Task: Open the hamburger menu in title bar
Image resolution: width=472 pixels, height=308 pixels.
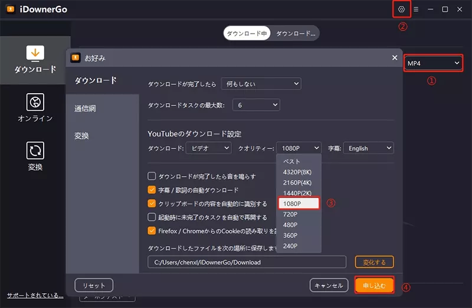Action: (x=416, y=9)
